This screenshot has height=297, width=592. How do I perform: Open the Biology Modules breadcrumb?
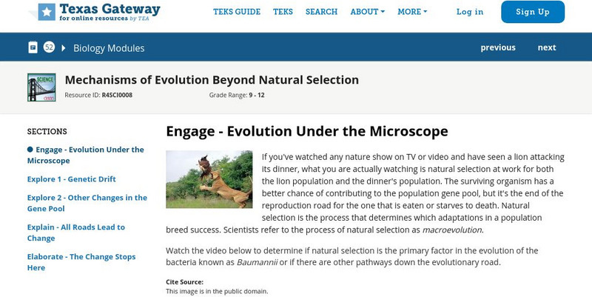tap(109, 48)
